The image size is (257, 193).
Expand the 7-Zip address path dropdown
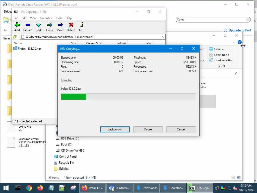click(163, 37)
